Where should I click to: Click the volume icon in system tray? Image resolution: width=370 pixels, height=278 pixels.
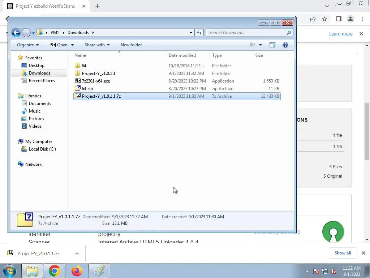point(334,271)
